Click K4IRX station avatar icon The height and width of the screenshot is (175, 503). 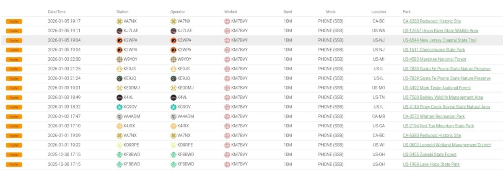119,126
